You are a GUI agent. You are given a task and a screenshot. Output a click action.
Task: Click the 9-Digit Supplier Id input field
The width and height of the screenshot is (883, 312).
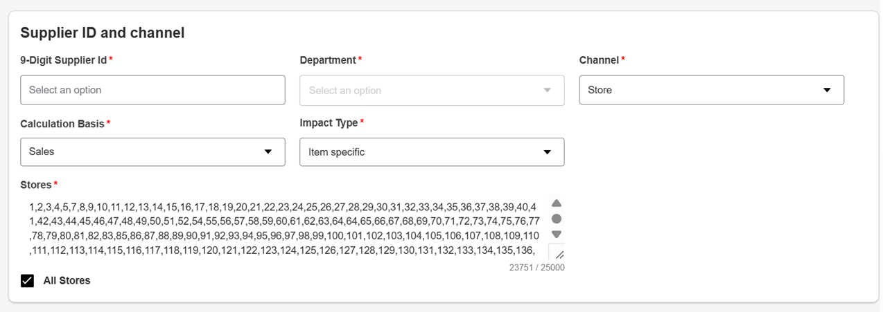click(152, 90)
